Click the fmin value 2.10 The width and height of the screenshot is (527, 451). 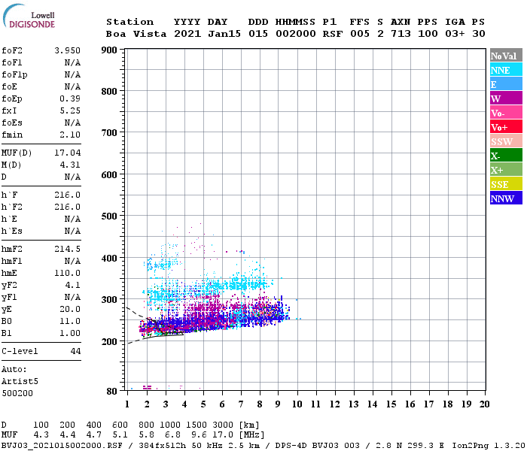coord(70,135)
